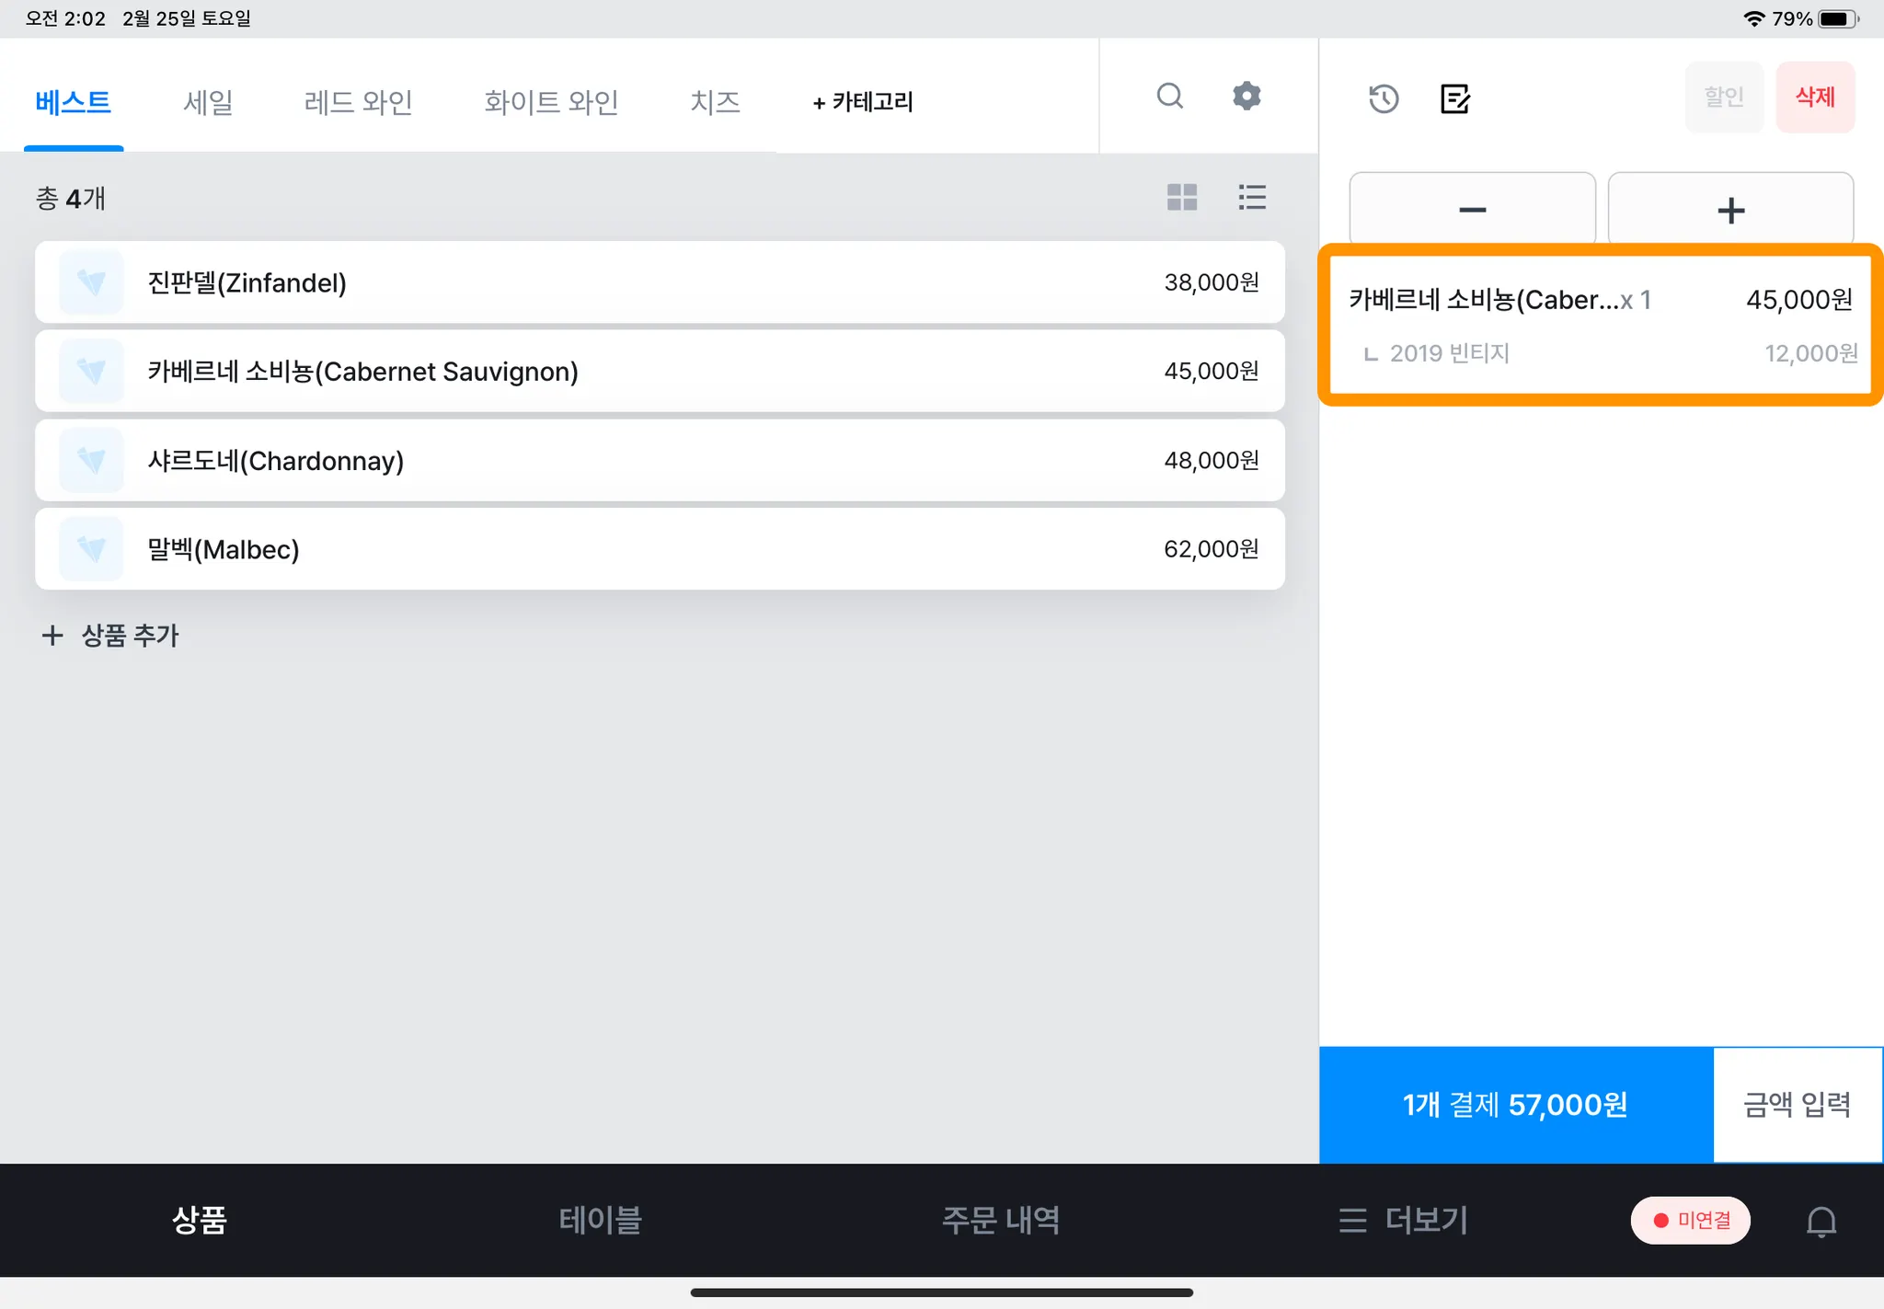
Task: Open 금액 입력 amount entry
Action: 1797,1104
